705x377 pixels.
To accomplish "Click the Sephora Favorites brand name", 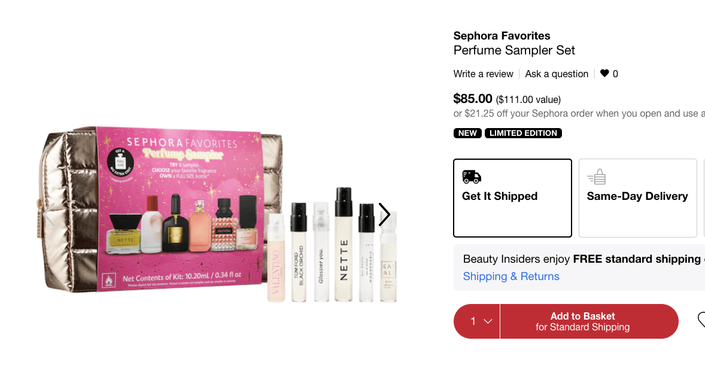I will (x=502, y=35).
